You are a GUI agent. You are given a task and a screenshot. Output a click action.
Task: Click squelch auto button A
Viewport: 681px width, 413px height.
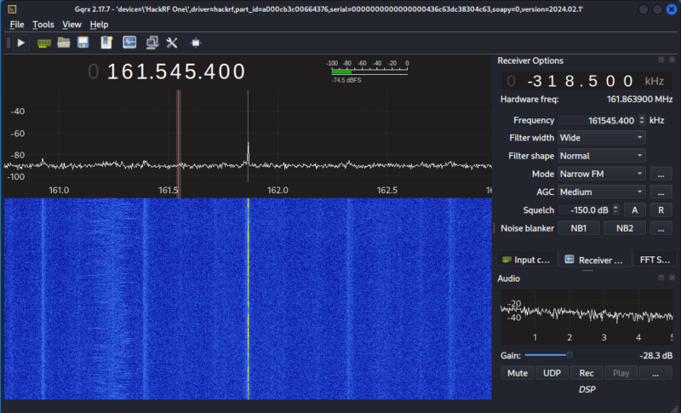[634, 210]
